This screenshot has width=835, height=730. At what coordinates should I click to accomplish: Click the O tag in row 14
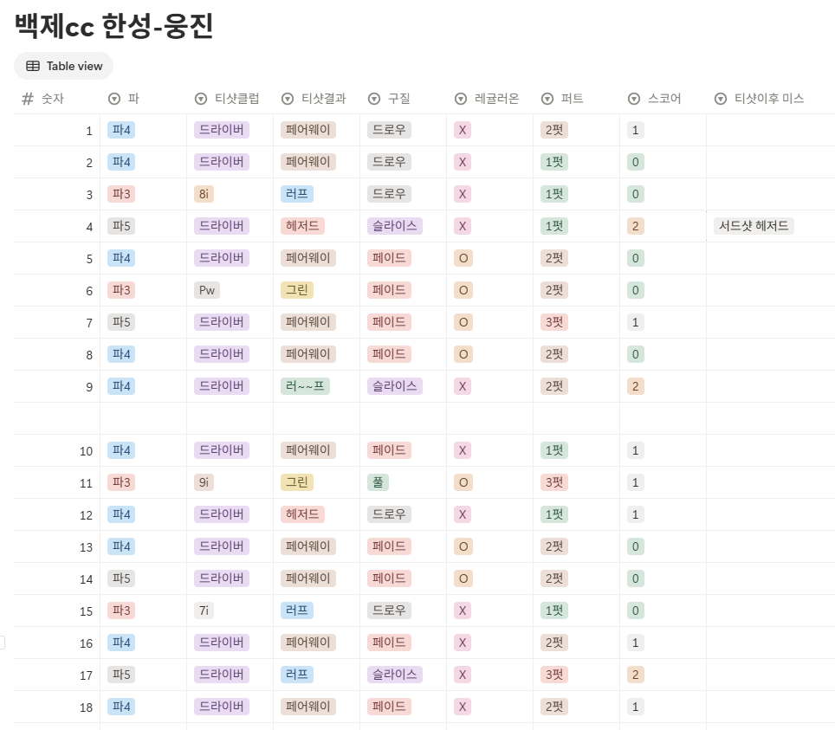(463, 578)
